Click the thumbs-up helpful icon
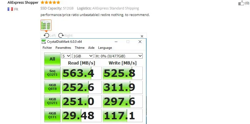The height and width of the screenshot is (124, 250). pos(241,3)
